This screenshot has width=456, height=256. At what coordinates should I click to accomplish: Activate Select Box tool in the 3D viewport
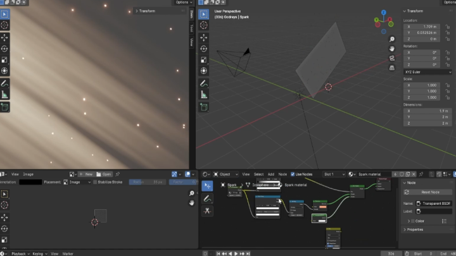tap(203, 14)
